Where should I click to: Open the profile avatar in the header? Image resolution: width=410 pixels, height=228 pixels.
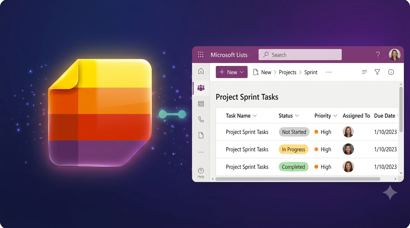click(x=395, y=55)
